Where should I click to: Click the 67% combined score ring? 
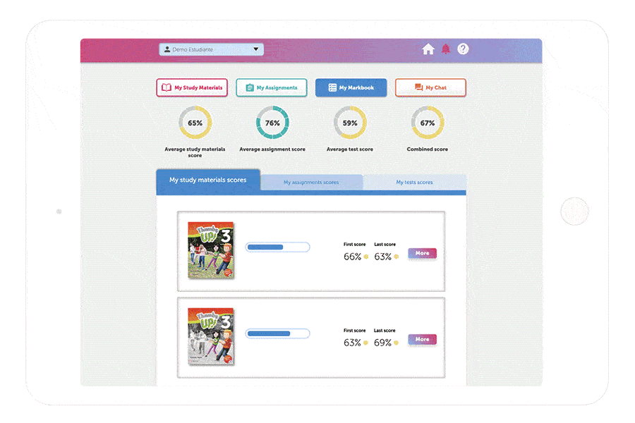(x=428, y=123)
